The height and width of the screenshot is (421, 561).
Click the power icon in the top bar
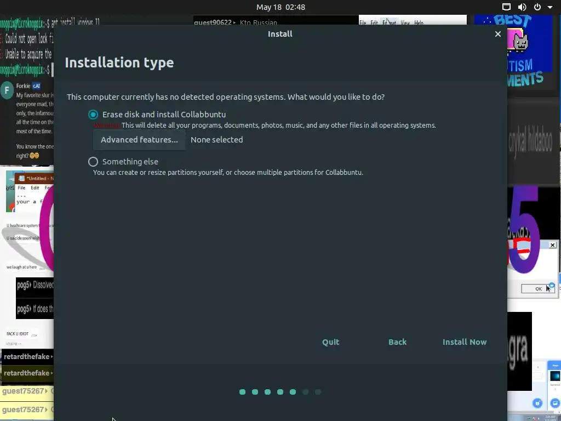pos(537,7)
